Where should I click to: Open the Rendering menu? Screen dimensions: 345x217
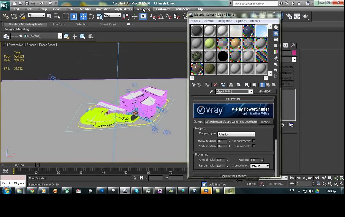pyautogui.click(x=143, y=9)
